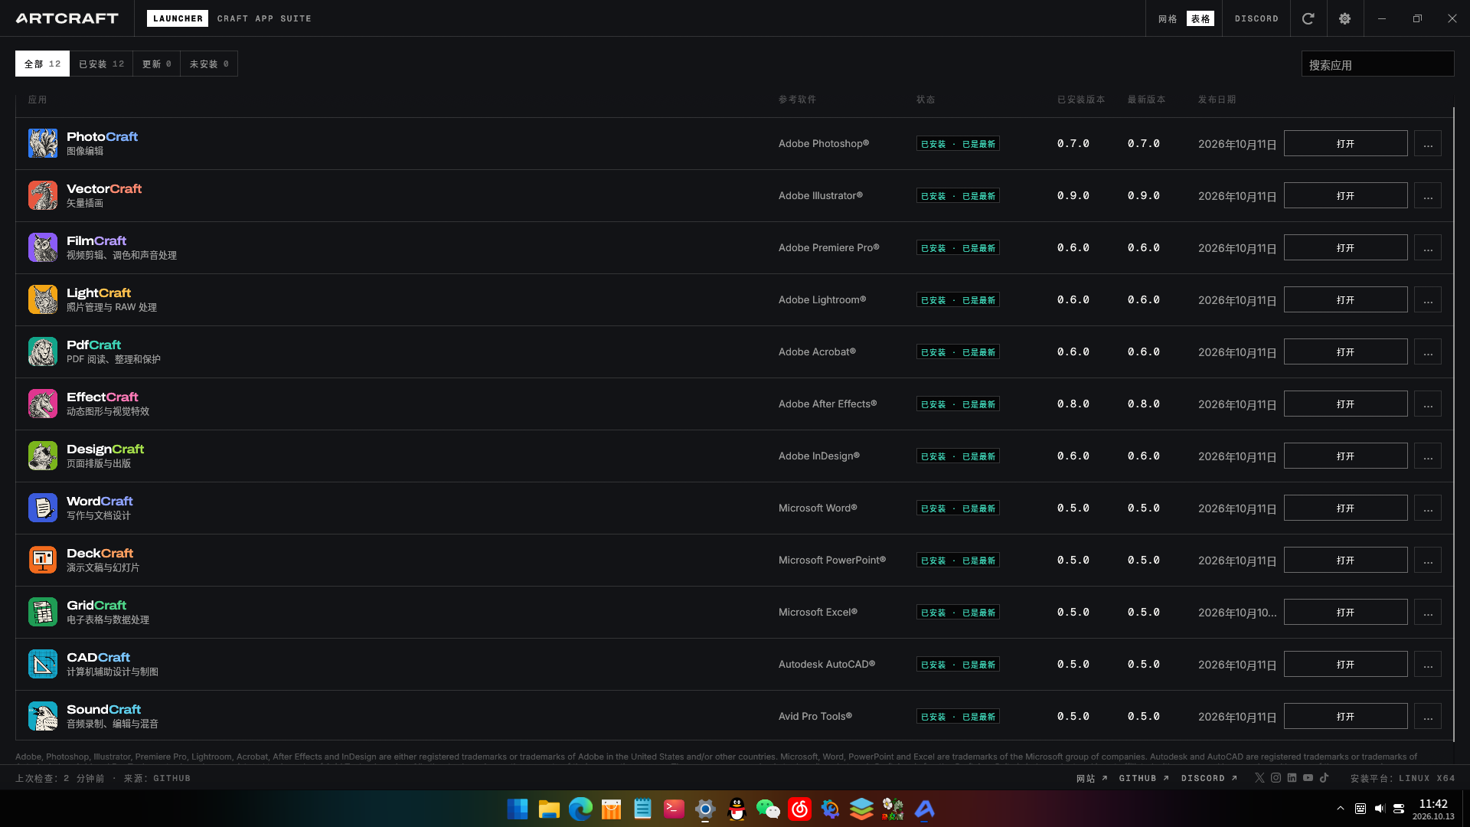
Task: Open more options for GridCraft row
Action: click(x=1428, y=612)
